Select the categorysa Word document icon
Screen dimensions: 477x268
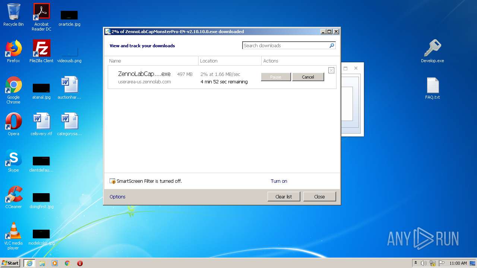(69, 124)
